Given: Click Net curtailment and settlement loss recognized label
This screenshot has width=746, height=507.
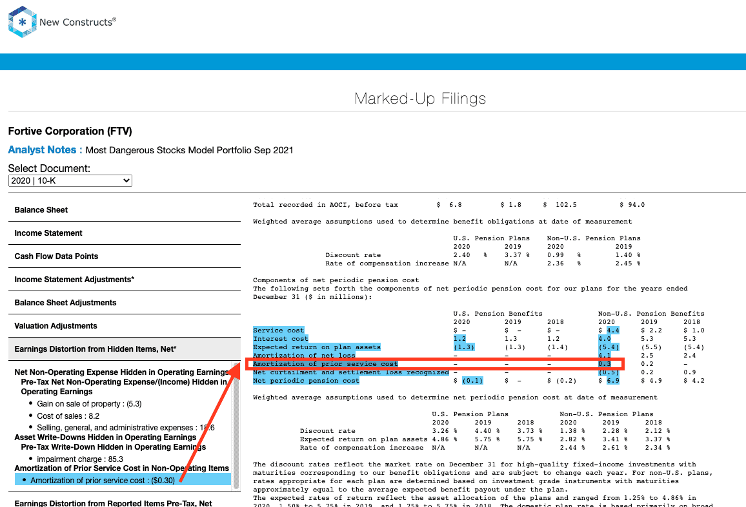Looking at the screenshot, I should 350,372.
